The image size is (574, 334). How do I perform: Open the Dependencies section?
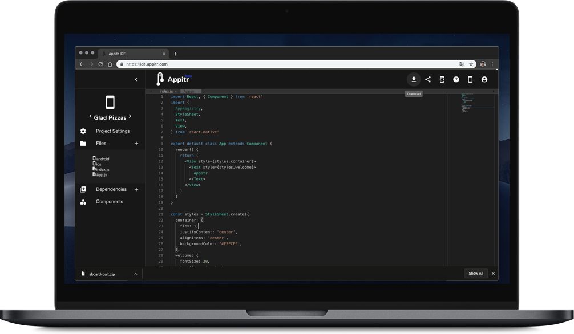click(x=111, y=189)
